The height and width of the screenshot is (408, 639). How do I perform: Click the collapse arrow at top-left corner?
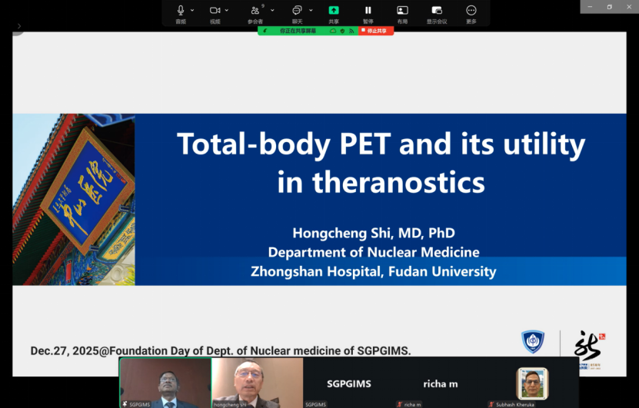[x=18, y=26]
